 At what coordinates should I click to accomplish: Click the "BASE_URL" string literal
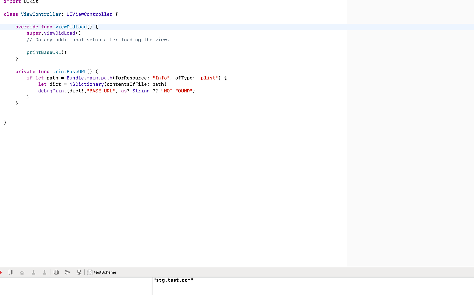[101, 91]
